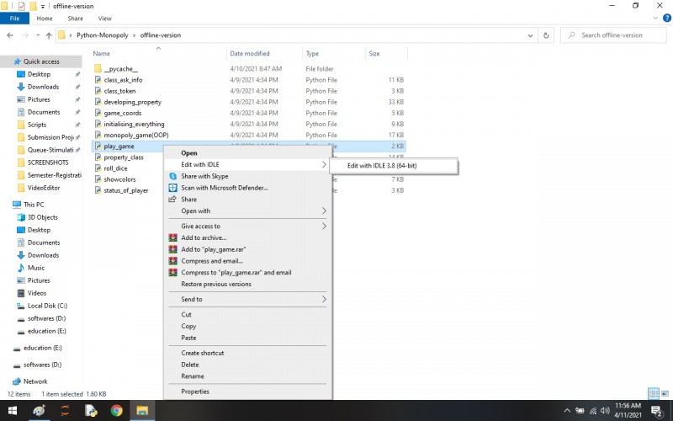Refresh the folder view
Screen dimensions: 673x421
546,35
